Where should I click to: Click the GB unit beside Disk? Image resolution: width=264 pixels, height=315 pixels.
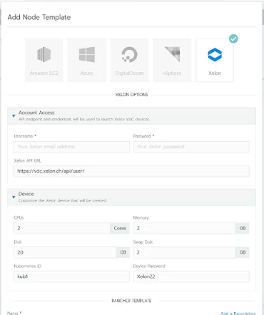pos(123,252)
